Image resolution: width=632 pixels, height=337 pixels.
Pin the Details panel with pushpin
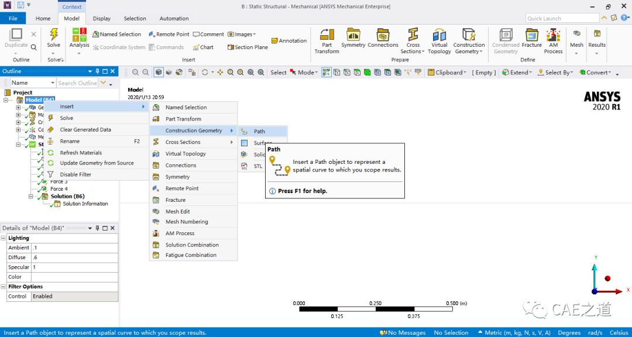coord(97,228)
